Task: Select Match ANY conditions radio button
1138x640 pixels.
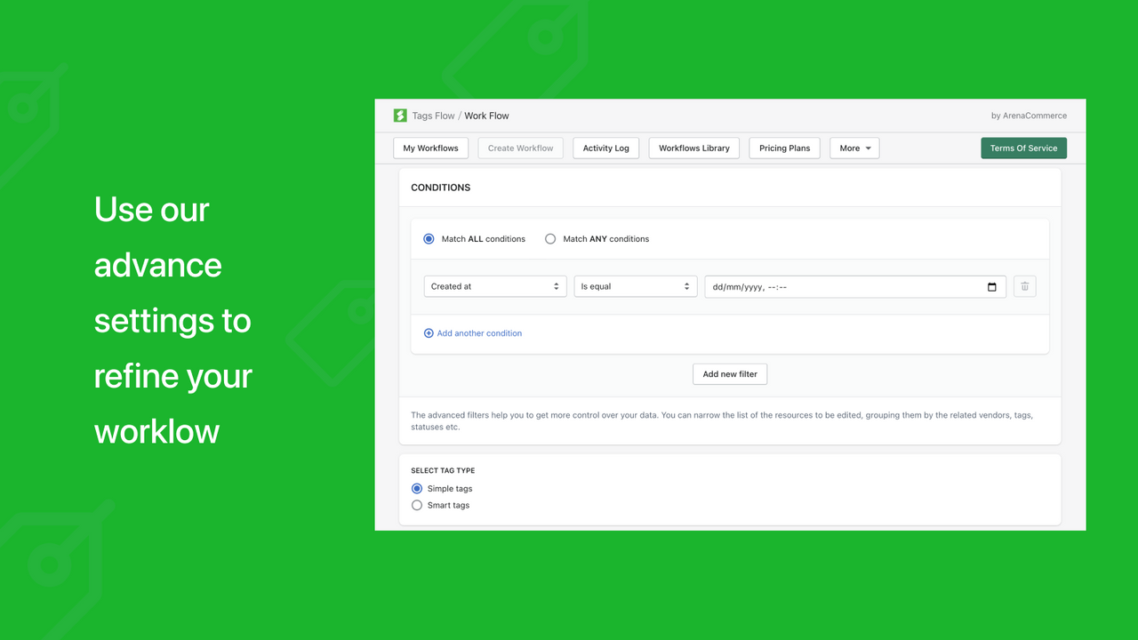Action: (550, 239)
